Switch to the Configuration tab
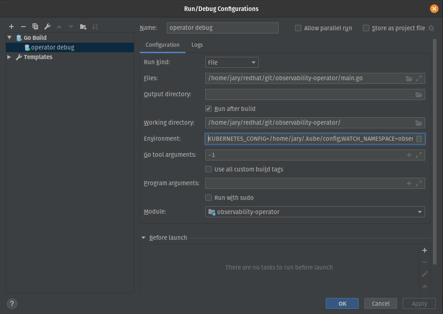 click(x=163, y=45)
